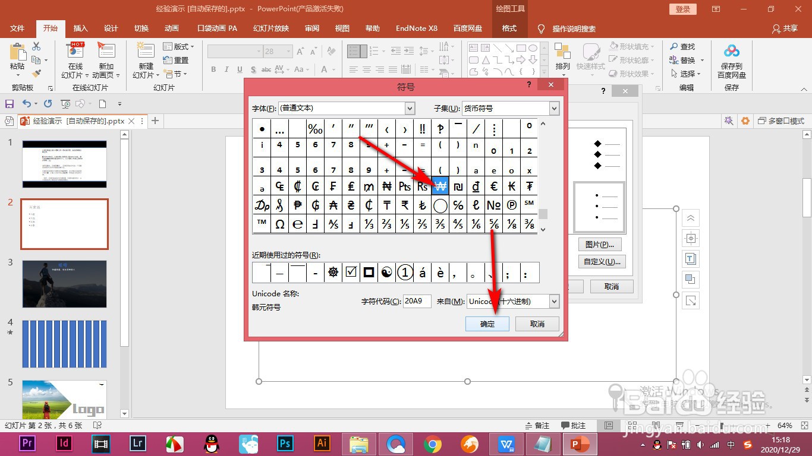The height and width of the screenshot is (456, 812).
Task: Click the Redo icon in quick access
Action: tap(48, 104)
